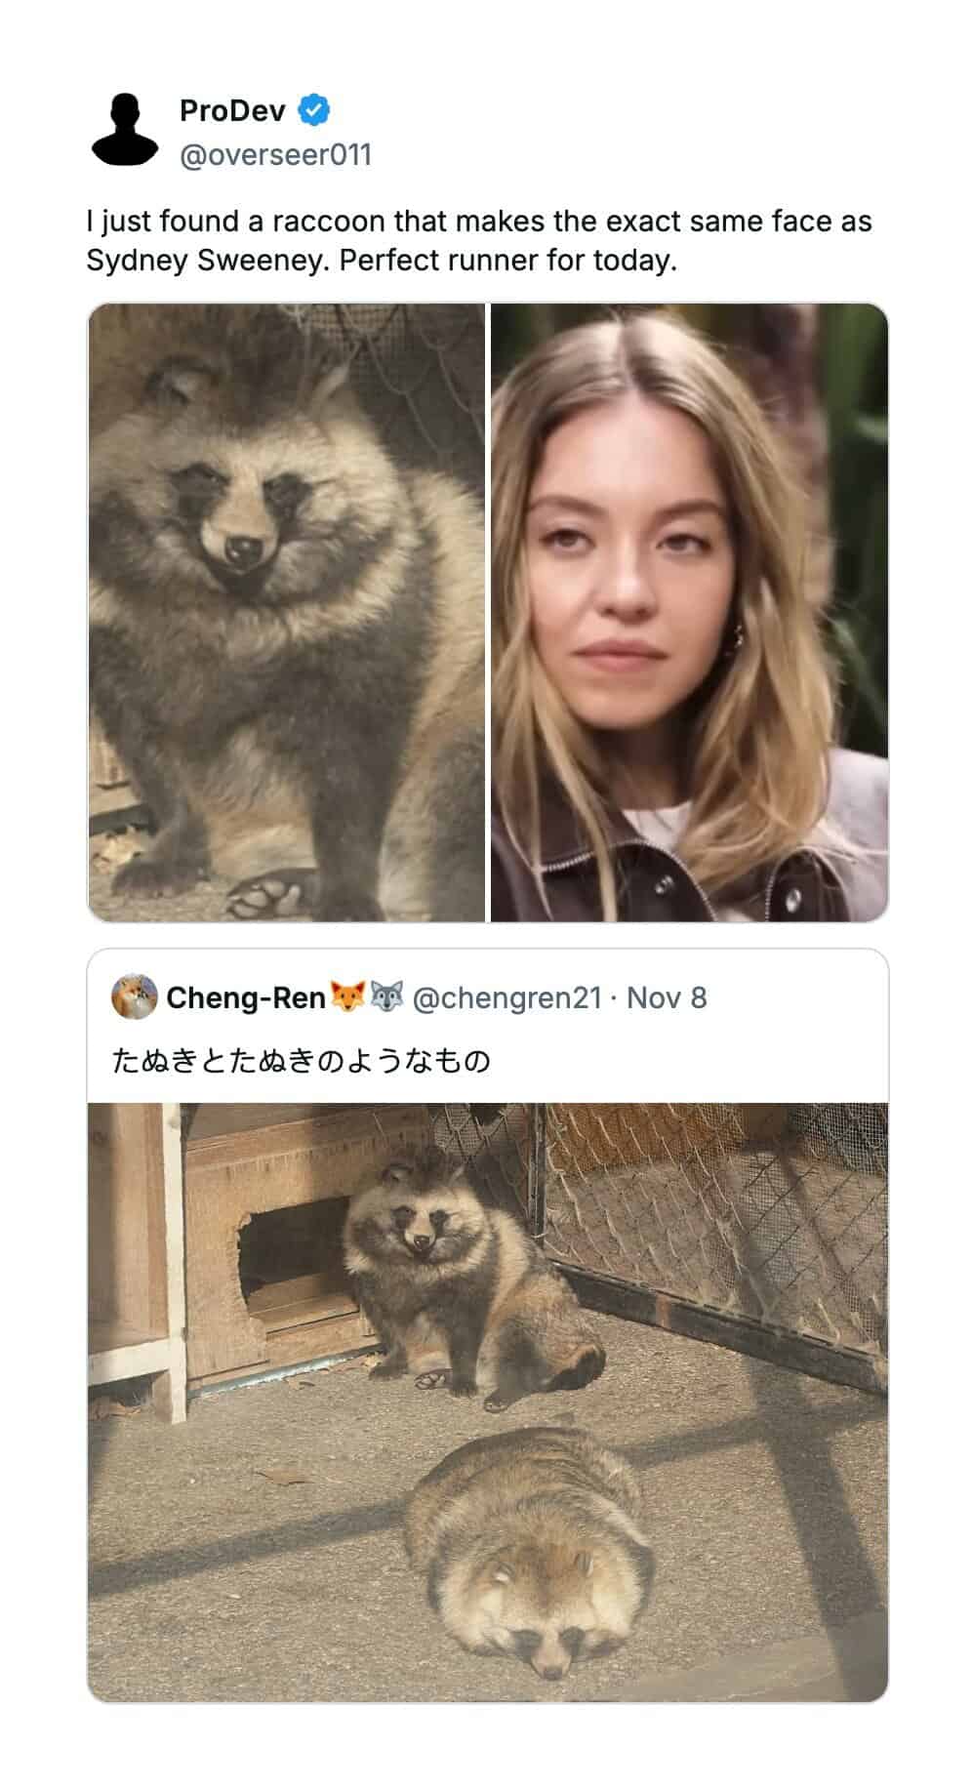
Task: Click ProDev's silhouette profile avatar
Action: pyautogui.click(x=125, y=129)
